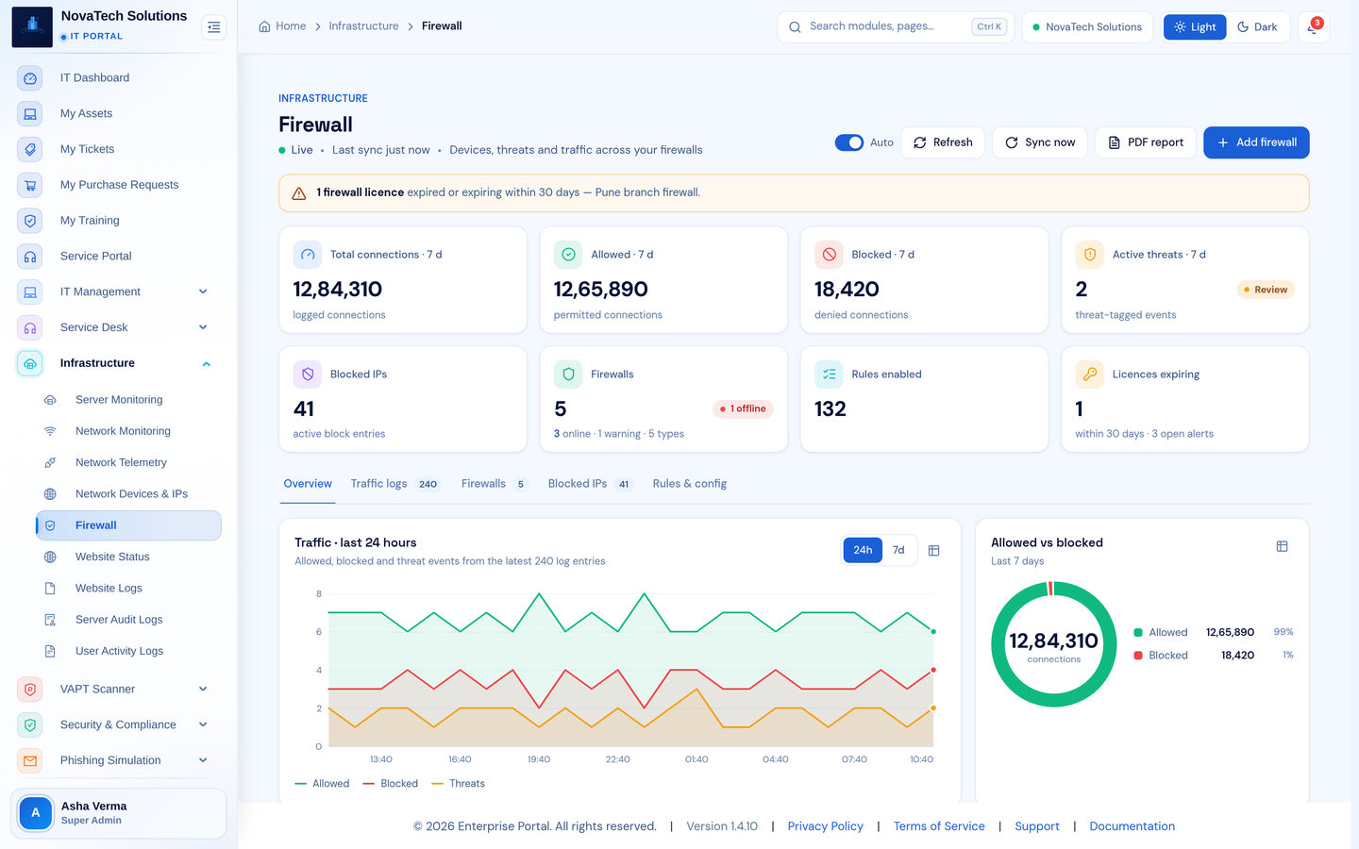Select the 7d traffic range
Image resolution: width=1359 pixels, height=849 pixels.
tap(898, 550)
